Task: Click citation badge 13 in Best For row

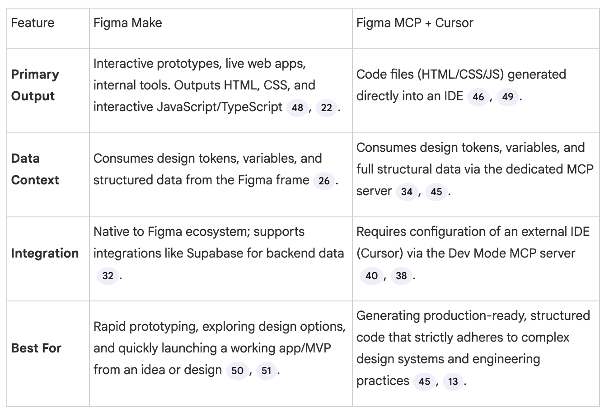Action: tap(453, 381)
